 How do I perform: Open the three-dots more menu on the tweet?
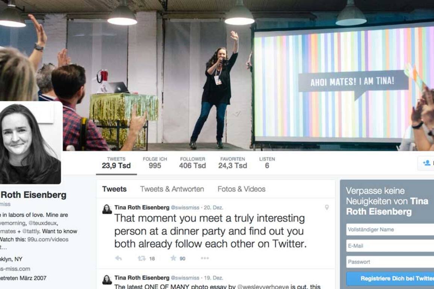pyautogui.click(x=205, y=258)
